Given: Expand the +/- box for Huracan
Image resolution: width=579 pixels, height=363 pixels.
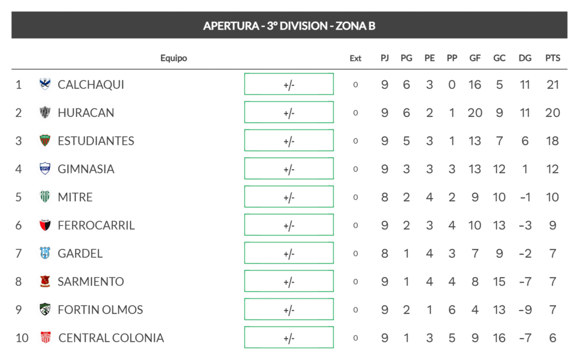Looking at the screenshot, I should pyautogui.click(x=289, y=113).
